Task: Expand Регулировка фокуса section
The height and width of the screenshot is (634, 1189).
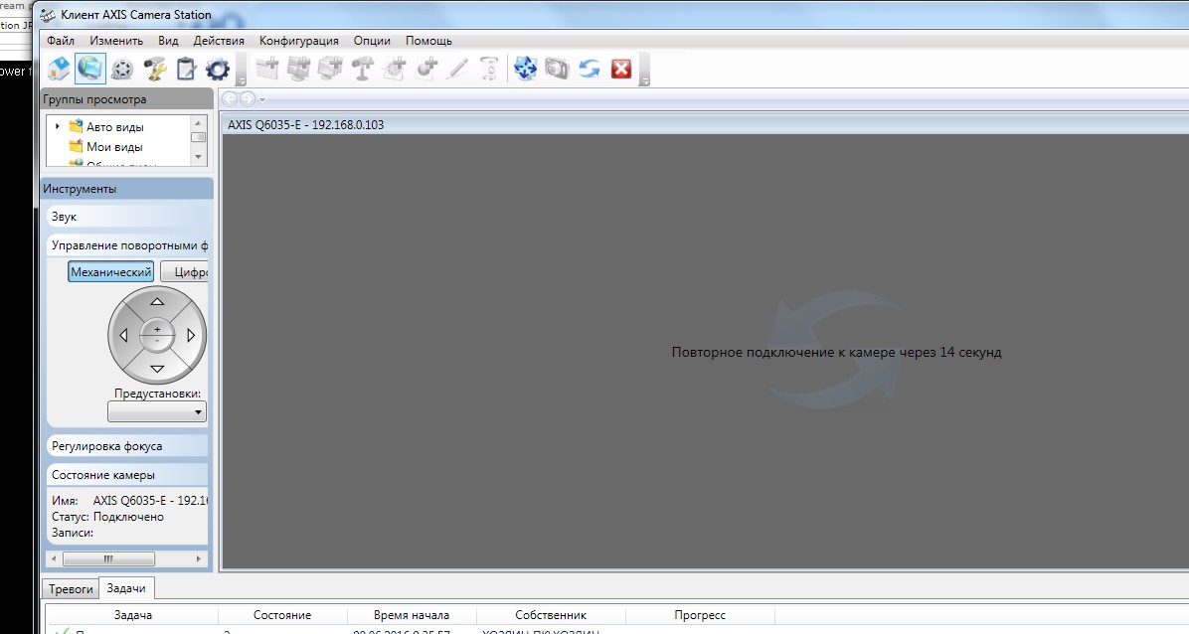Action: pos(127,446)
